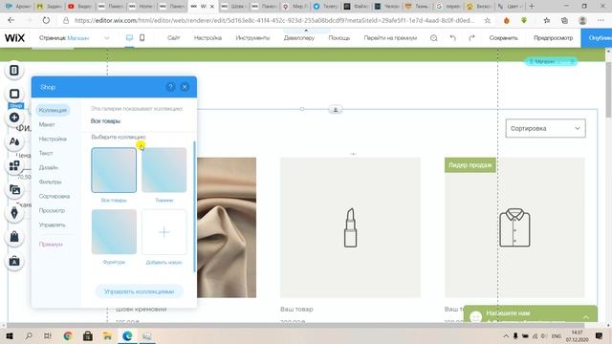This screenshot has width=612, height=344.
Task: Switch to mobile editor view
Action: [142, 38]
